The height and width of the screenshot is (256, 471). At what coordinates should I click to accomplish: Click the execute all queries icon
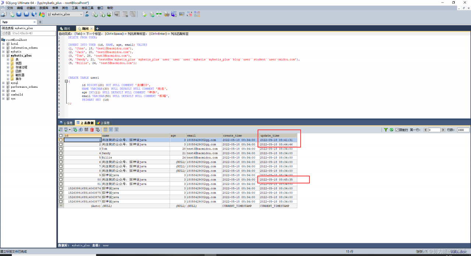pos(26,14)
